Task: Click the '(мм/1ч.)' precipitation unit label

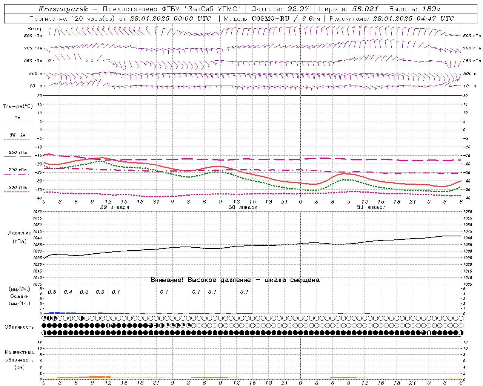Action: (x=19, y=303)
